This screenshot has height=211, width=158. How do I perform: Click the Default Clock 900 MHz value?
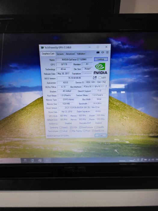point(64,119)
